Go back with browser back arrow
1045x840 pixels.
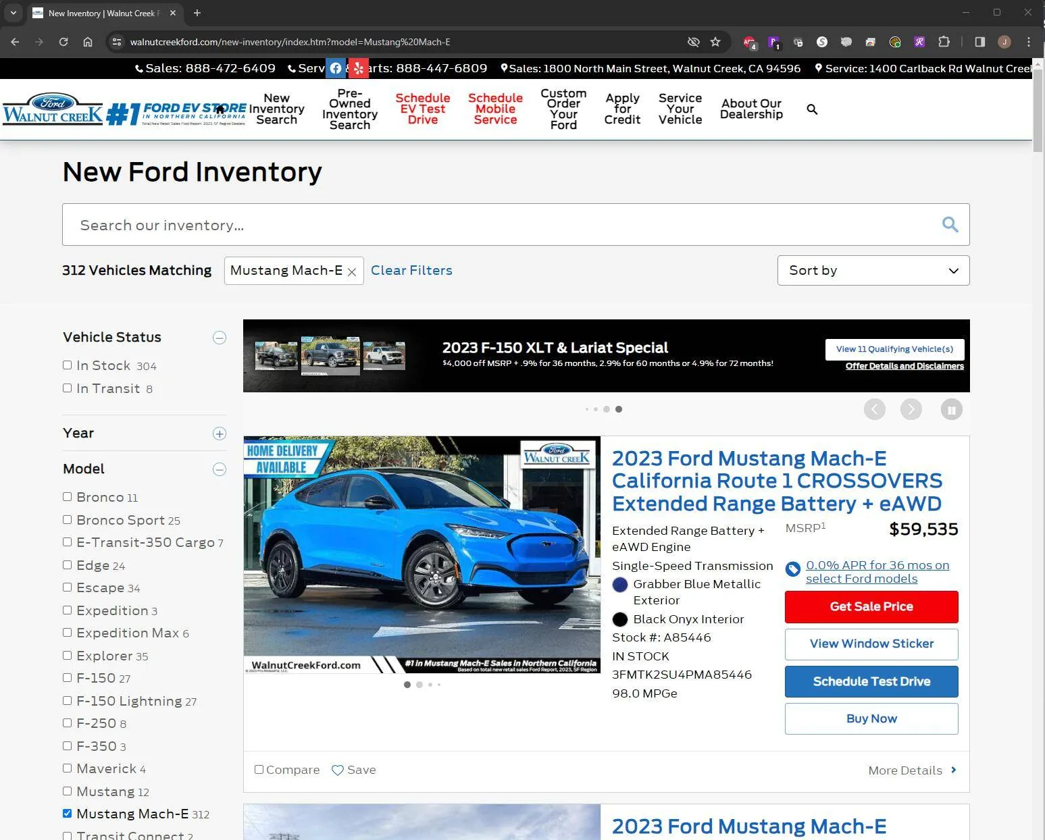tap(15, 42)
